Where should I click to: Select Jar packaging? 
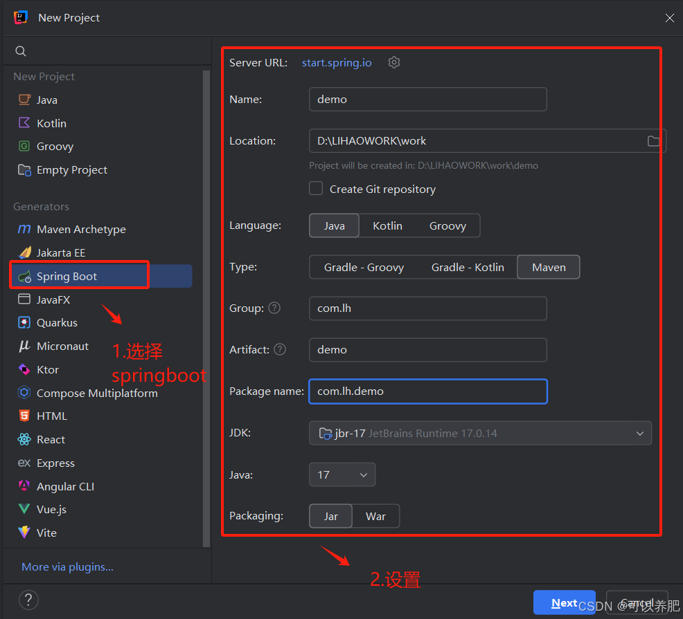330,516
